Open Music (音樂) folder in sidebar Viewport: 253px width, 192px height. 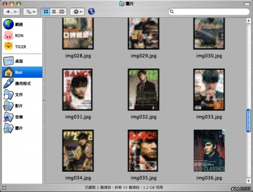[x=22, y=117]
